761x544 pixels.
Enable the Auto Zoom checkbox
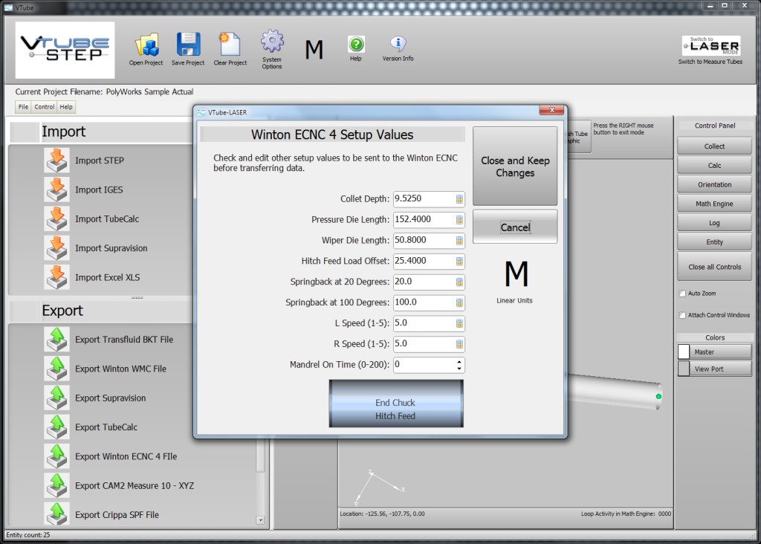683,294
